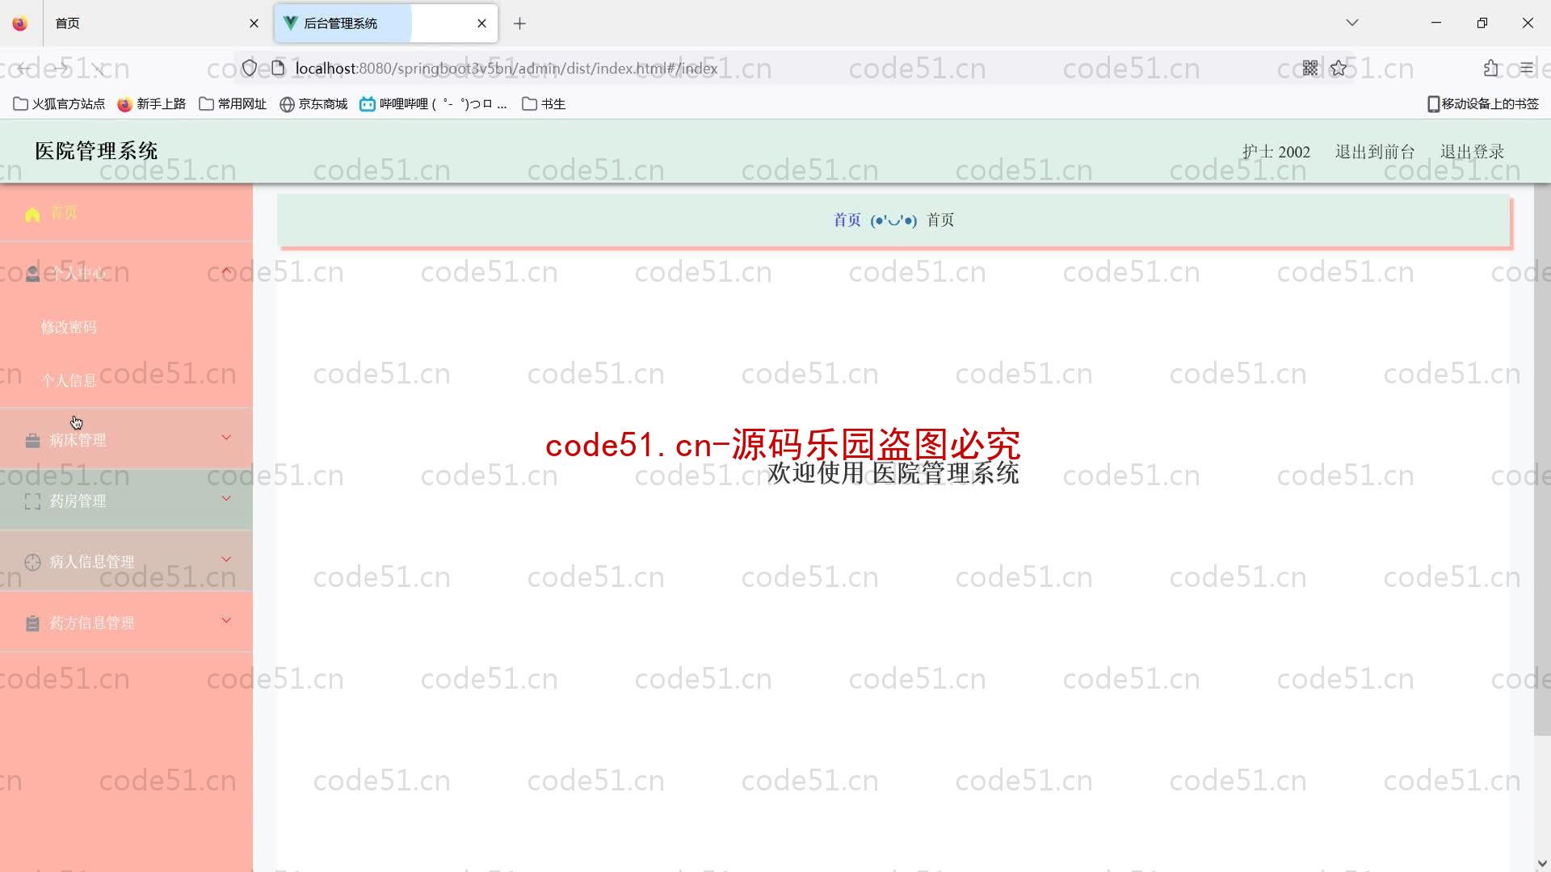Toggle the 药方信息管理 submenu visibility
The width and height of the screenshot is (1551, 872).
tap(126, 623)
